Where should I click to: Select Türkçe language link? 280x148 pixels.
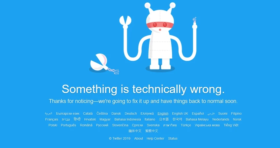(186, 125)
